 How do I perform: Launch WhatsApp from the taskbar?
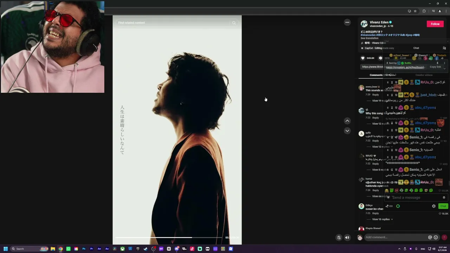[68, 249]
